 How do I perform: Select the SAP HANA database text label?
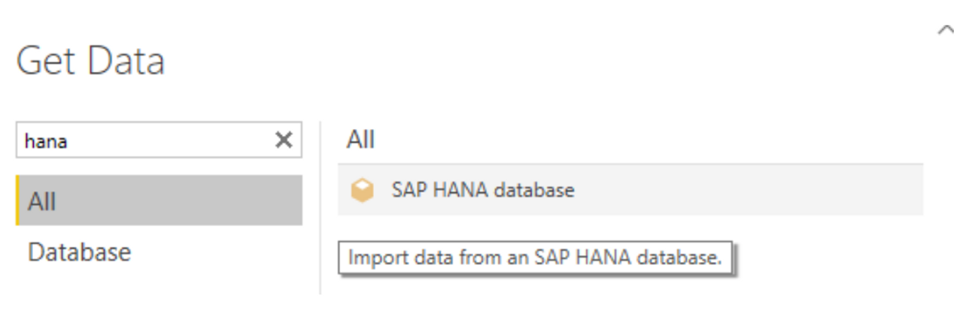click(483, 190)
